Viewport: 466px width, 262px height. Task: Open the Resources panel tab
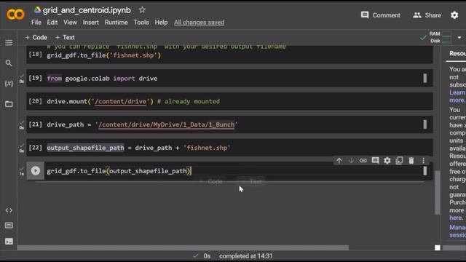457,54
